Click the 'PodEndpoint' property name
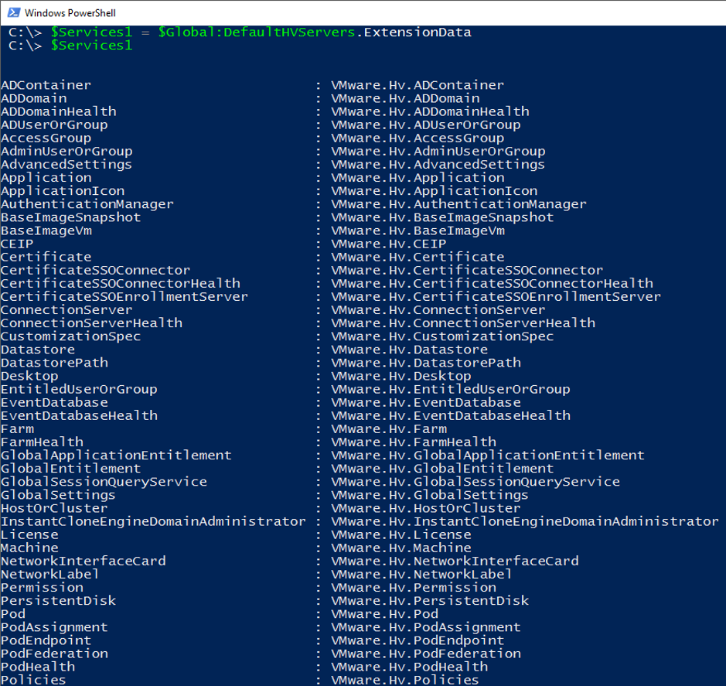Screen dimensions: 726x686 (x=46, y=640)
